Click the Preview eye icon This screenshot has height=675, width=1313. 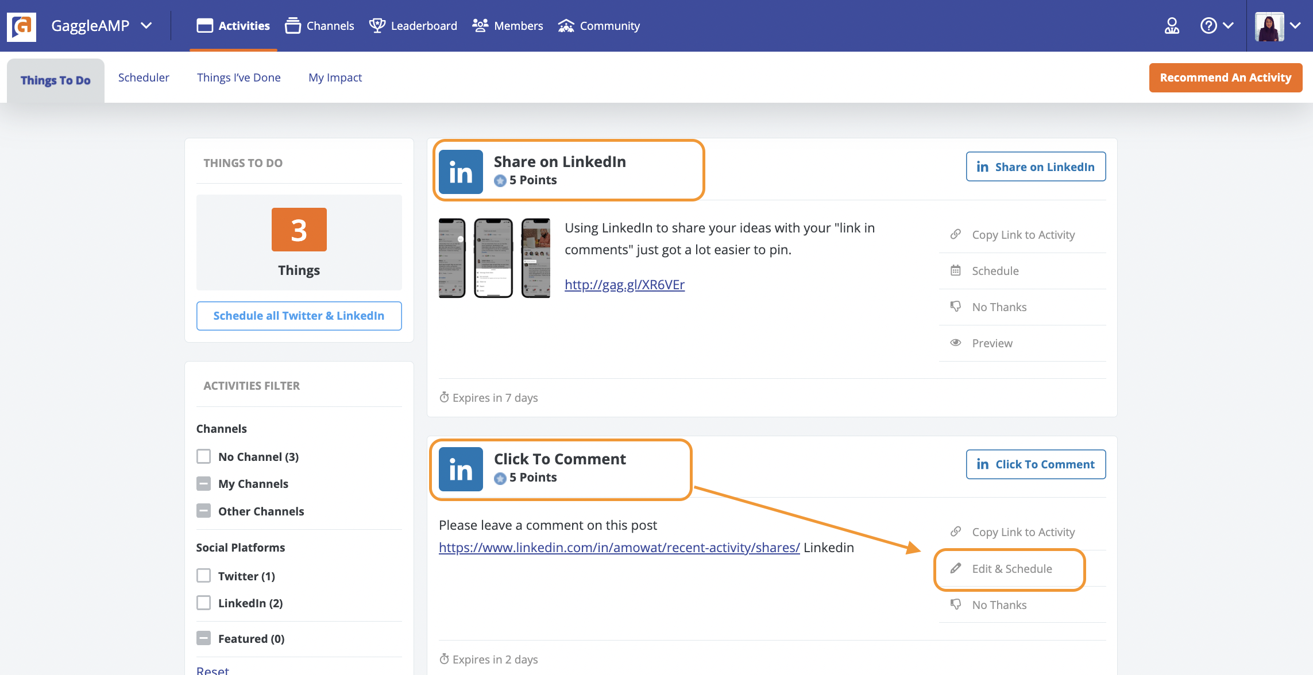point(955,343)
